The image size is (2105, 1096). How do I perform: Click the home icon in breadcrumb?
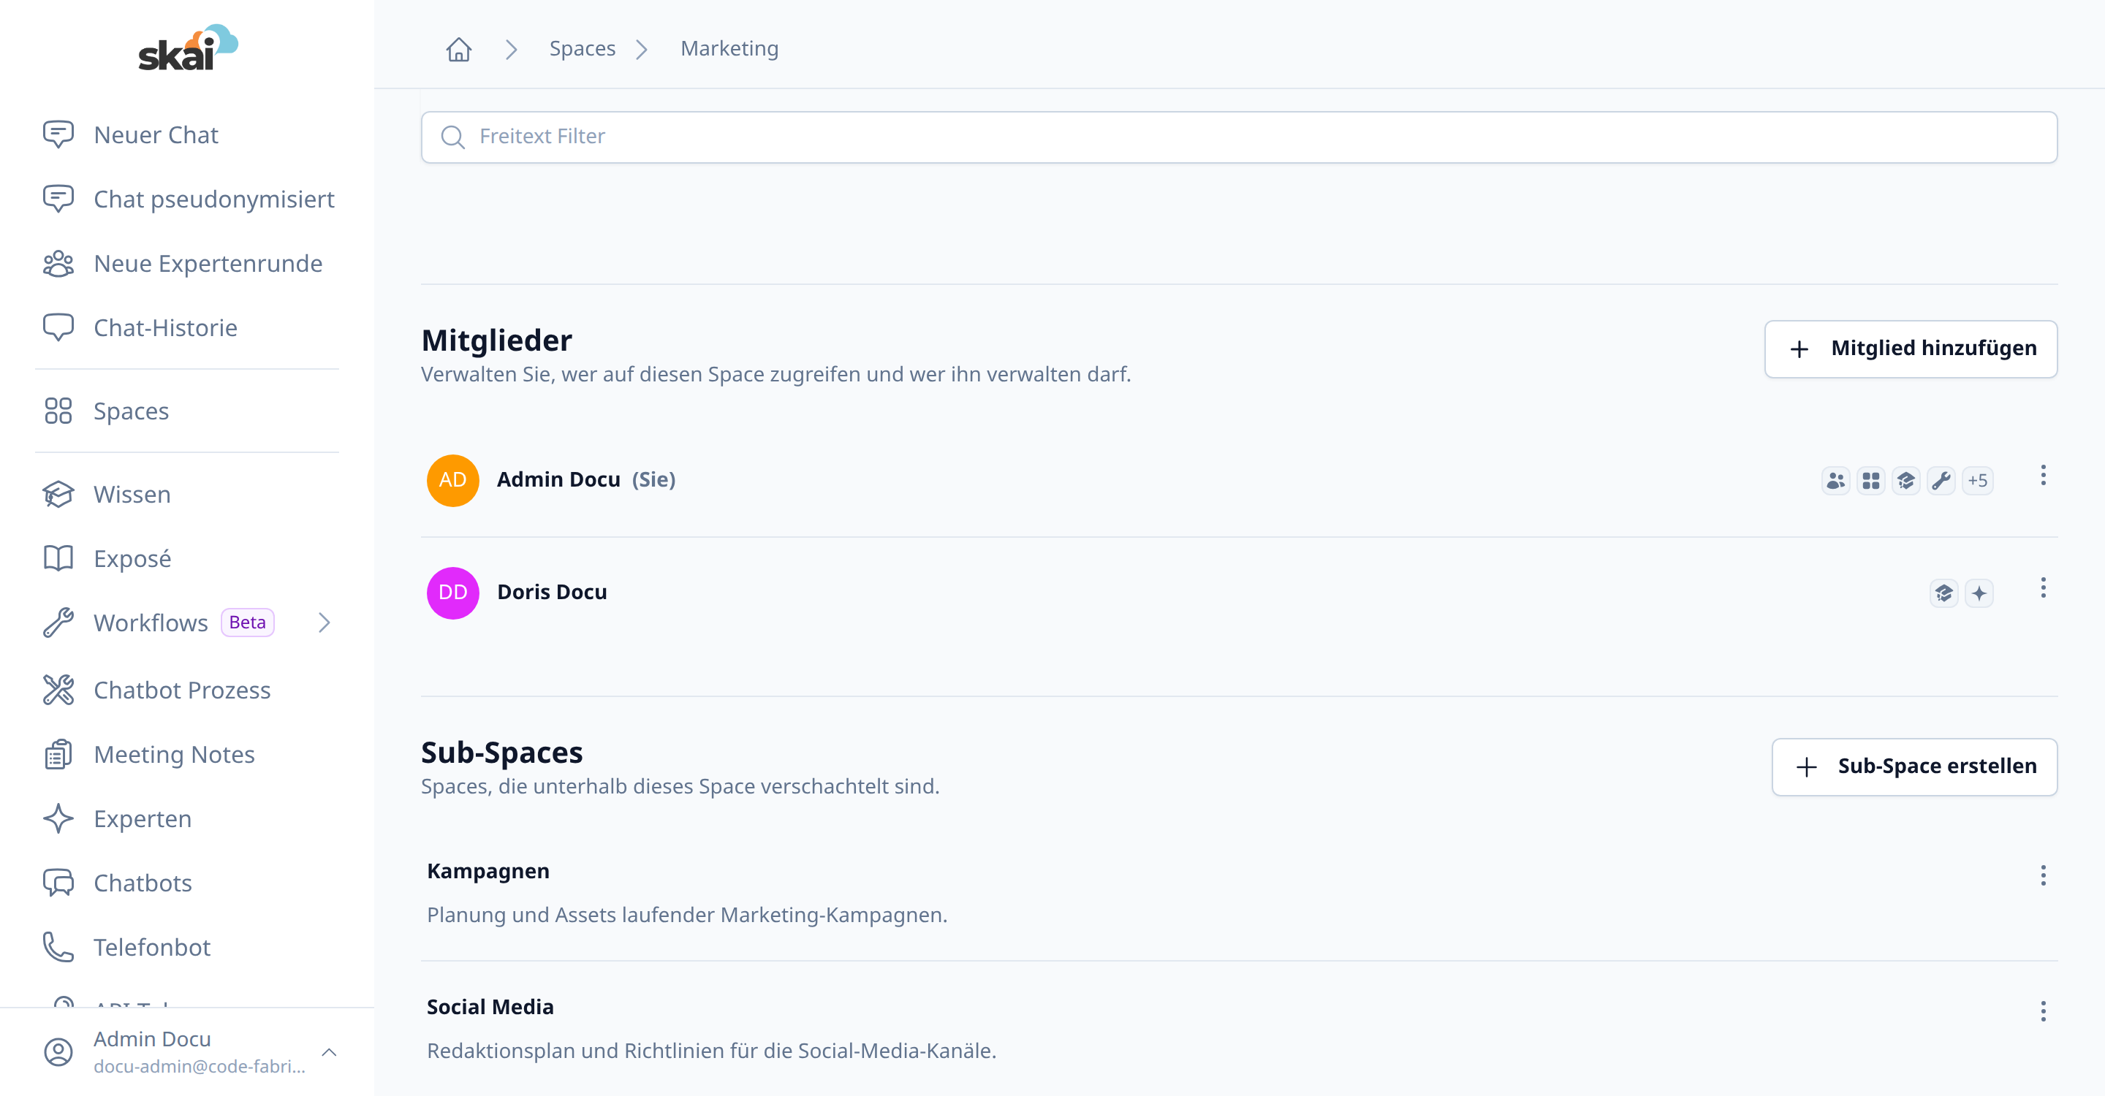[458, 49]
